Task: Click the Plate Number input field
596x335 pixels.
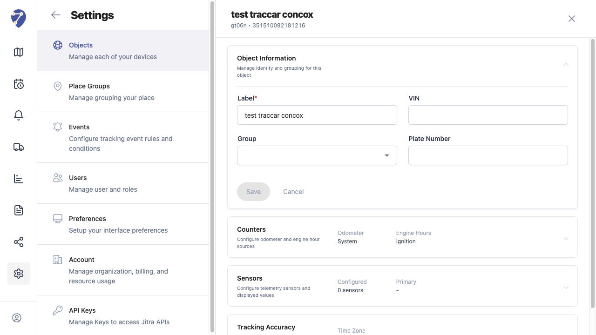Action: click(x=488, y=155)
